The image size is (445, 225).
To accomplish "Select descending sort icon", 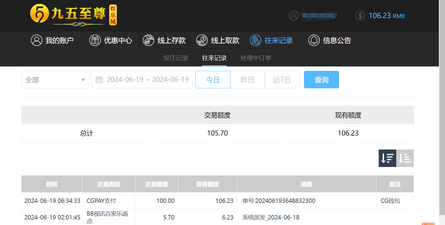I will 387,158.
